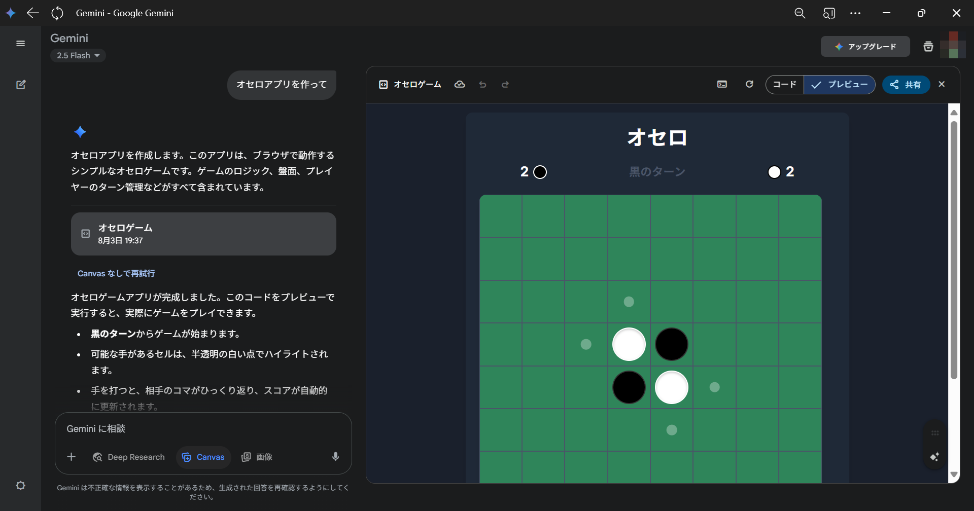Click the オセロアプリを作って user message

(x=282, y=85)
